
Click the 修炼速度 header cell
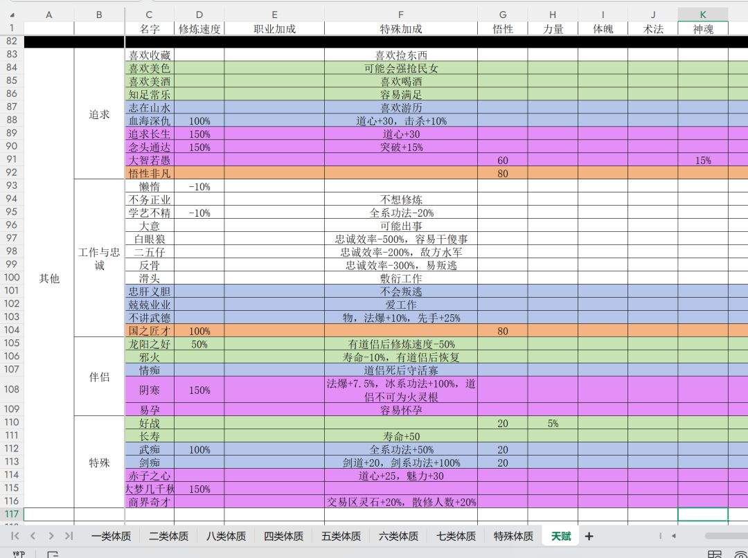click(x=199, y=28)
